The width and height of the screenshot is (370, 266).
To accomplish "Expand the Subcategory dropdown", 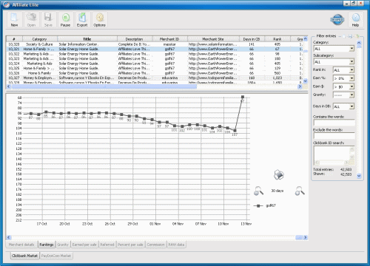I will [x=334, y=61].
